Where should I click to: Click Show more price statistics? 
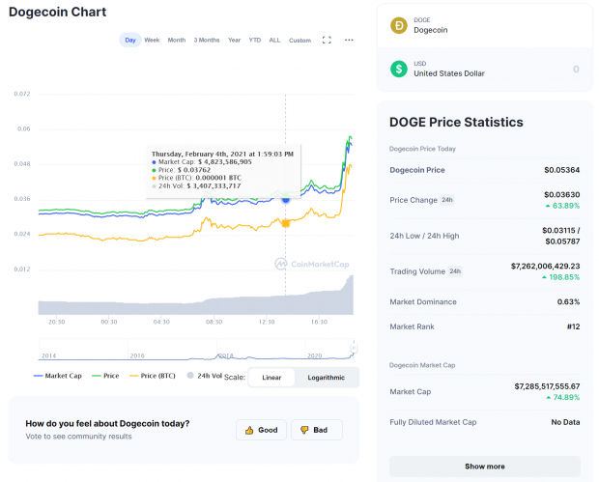tap(485, 467)
